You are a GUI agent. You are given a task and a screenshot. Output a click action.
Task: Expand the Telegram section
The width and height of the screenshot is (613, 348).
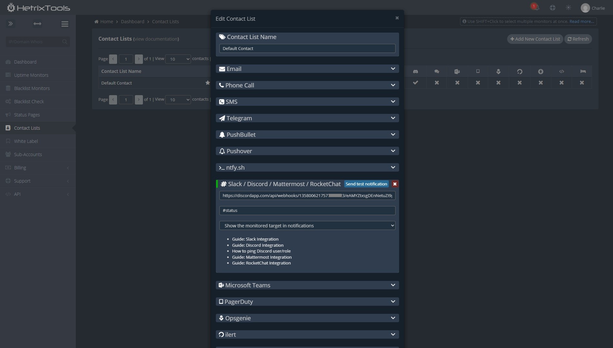tap(307, 118)
